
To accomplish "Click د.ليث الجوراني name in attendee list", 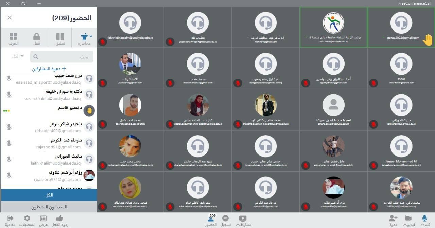I will coord(68,157).
